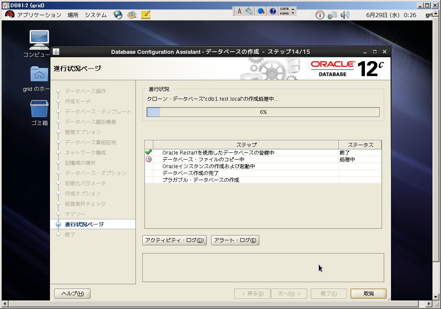
Task: Click the ヘルプ(H) button
Action: pos(72,294)
